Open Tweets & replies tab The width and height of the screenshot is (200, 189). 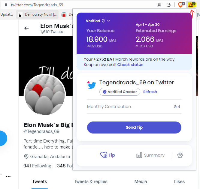pyautogui.click(x=91, y=181)
